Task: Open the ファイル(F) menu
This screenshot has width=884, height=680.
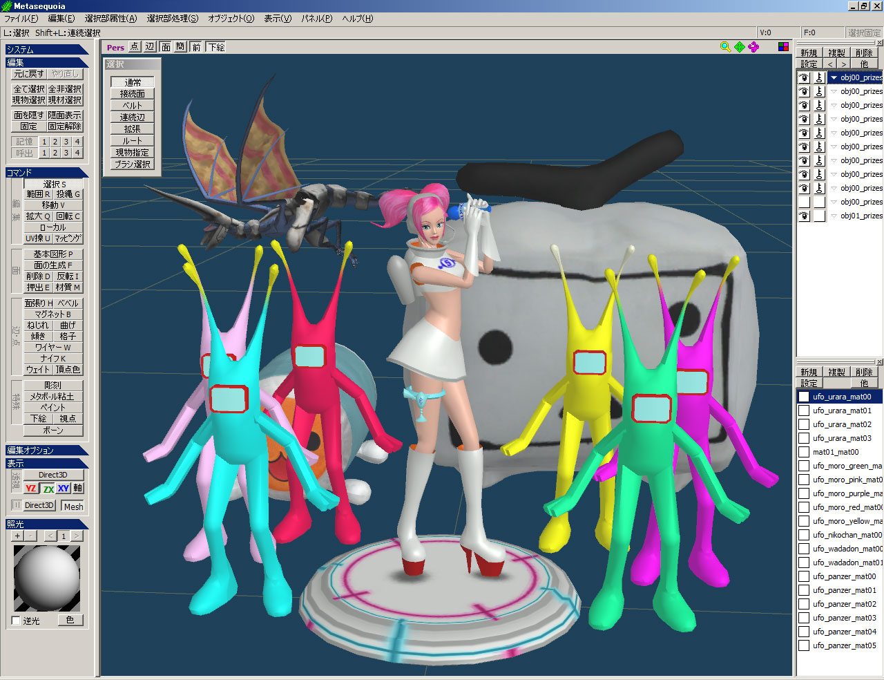Action: [21, 19]
